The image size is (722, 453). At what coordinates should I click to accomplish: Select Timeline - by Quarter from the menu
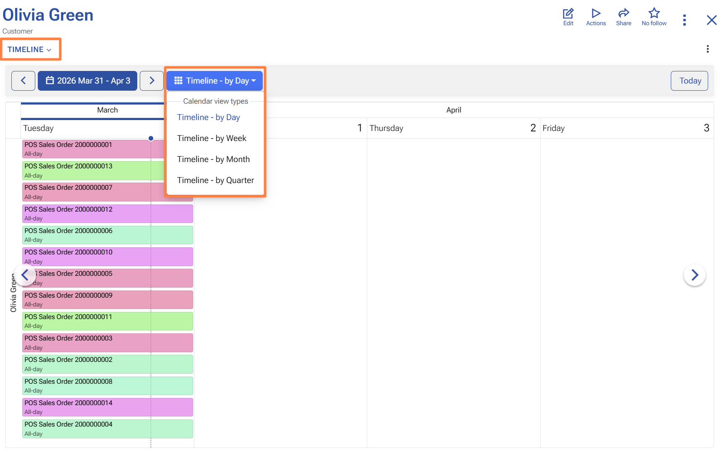pos(215,180)
